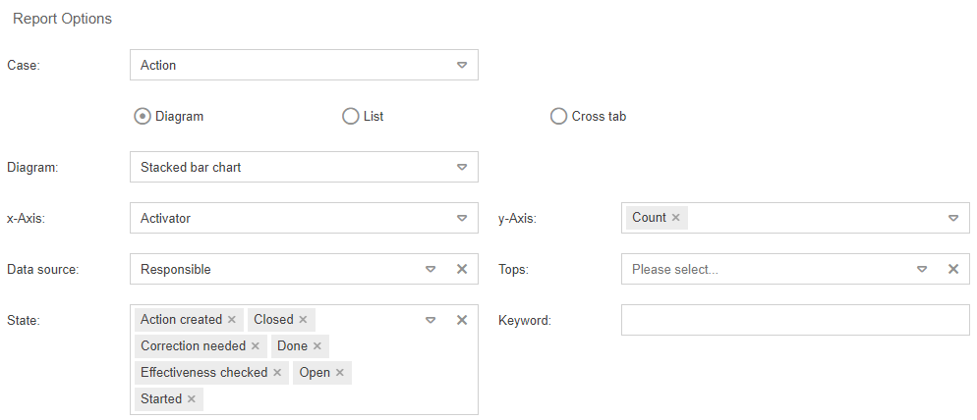Screen dimensions: 977x420
Task: Remove the 'Started' state tag
Action: 191,399
